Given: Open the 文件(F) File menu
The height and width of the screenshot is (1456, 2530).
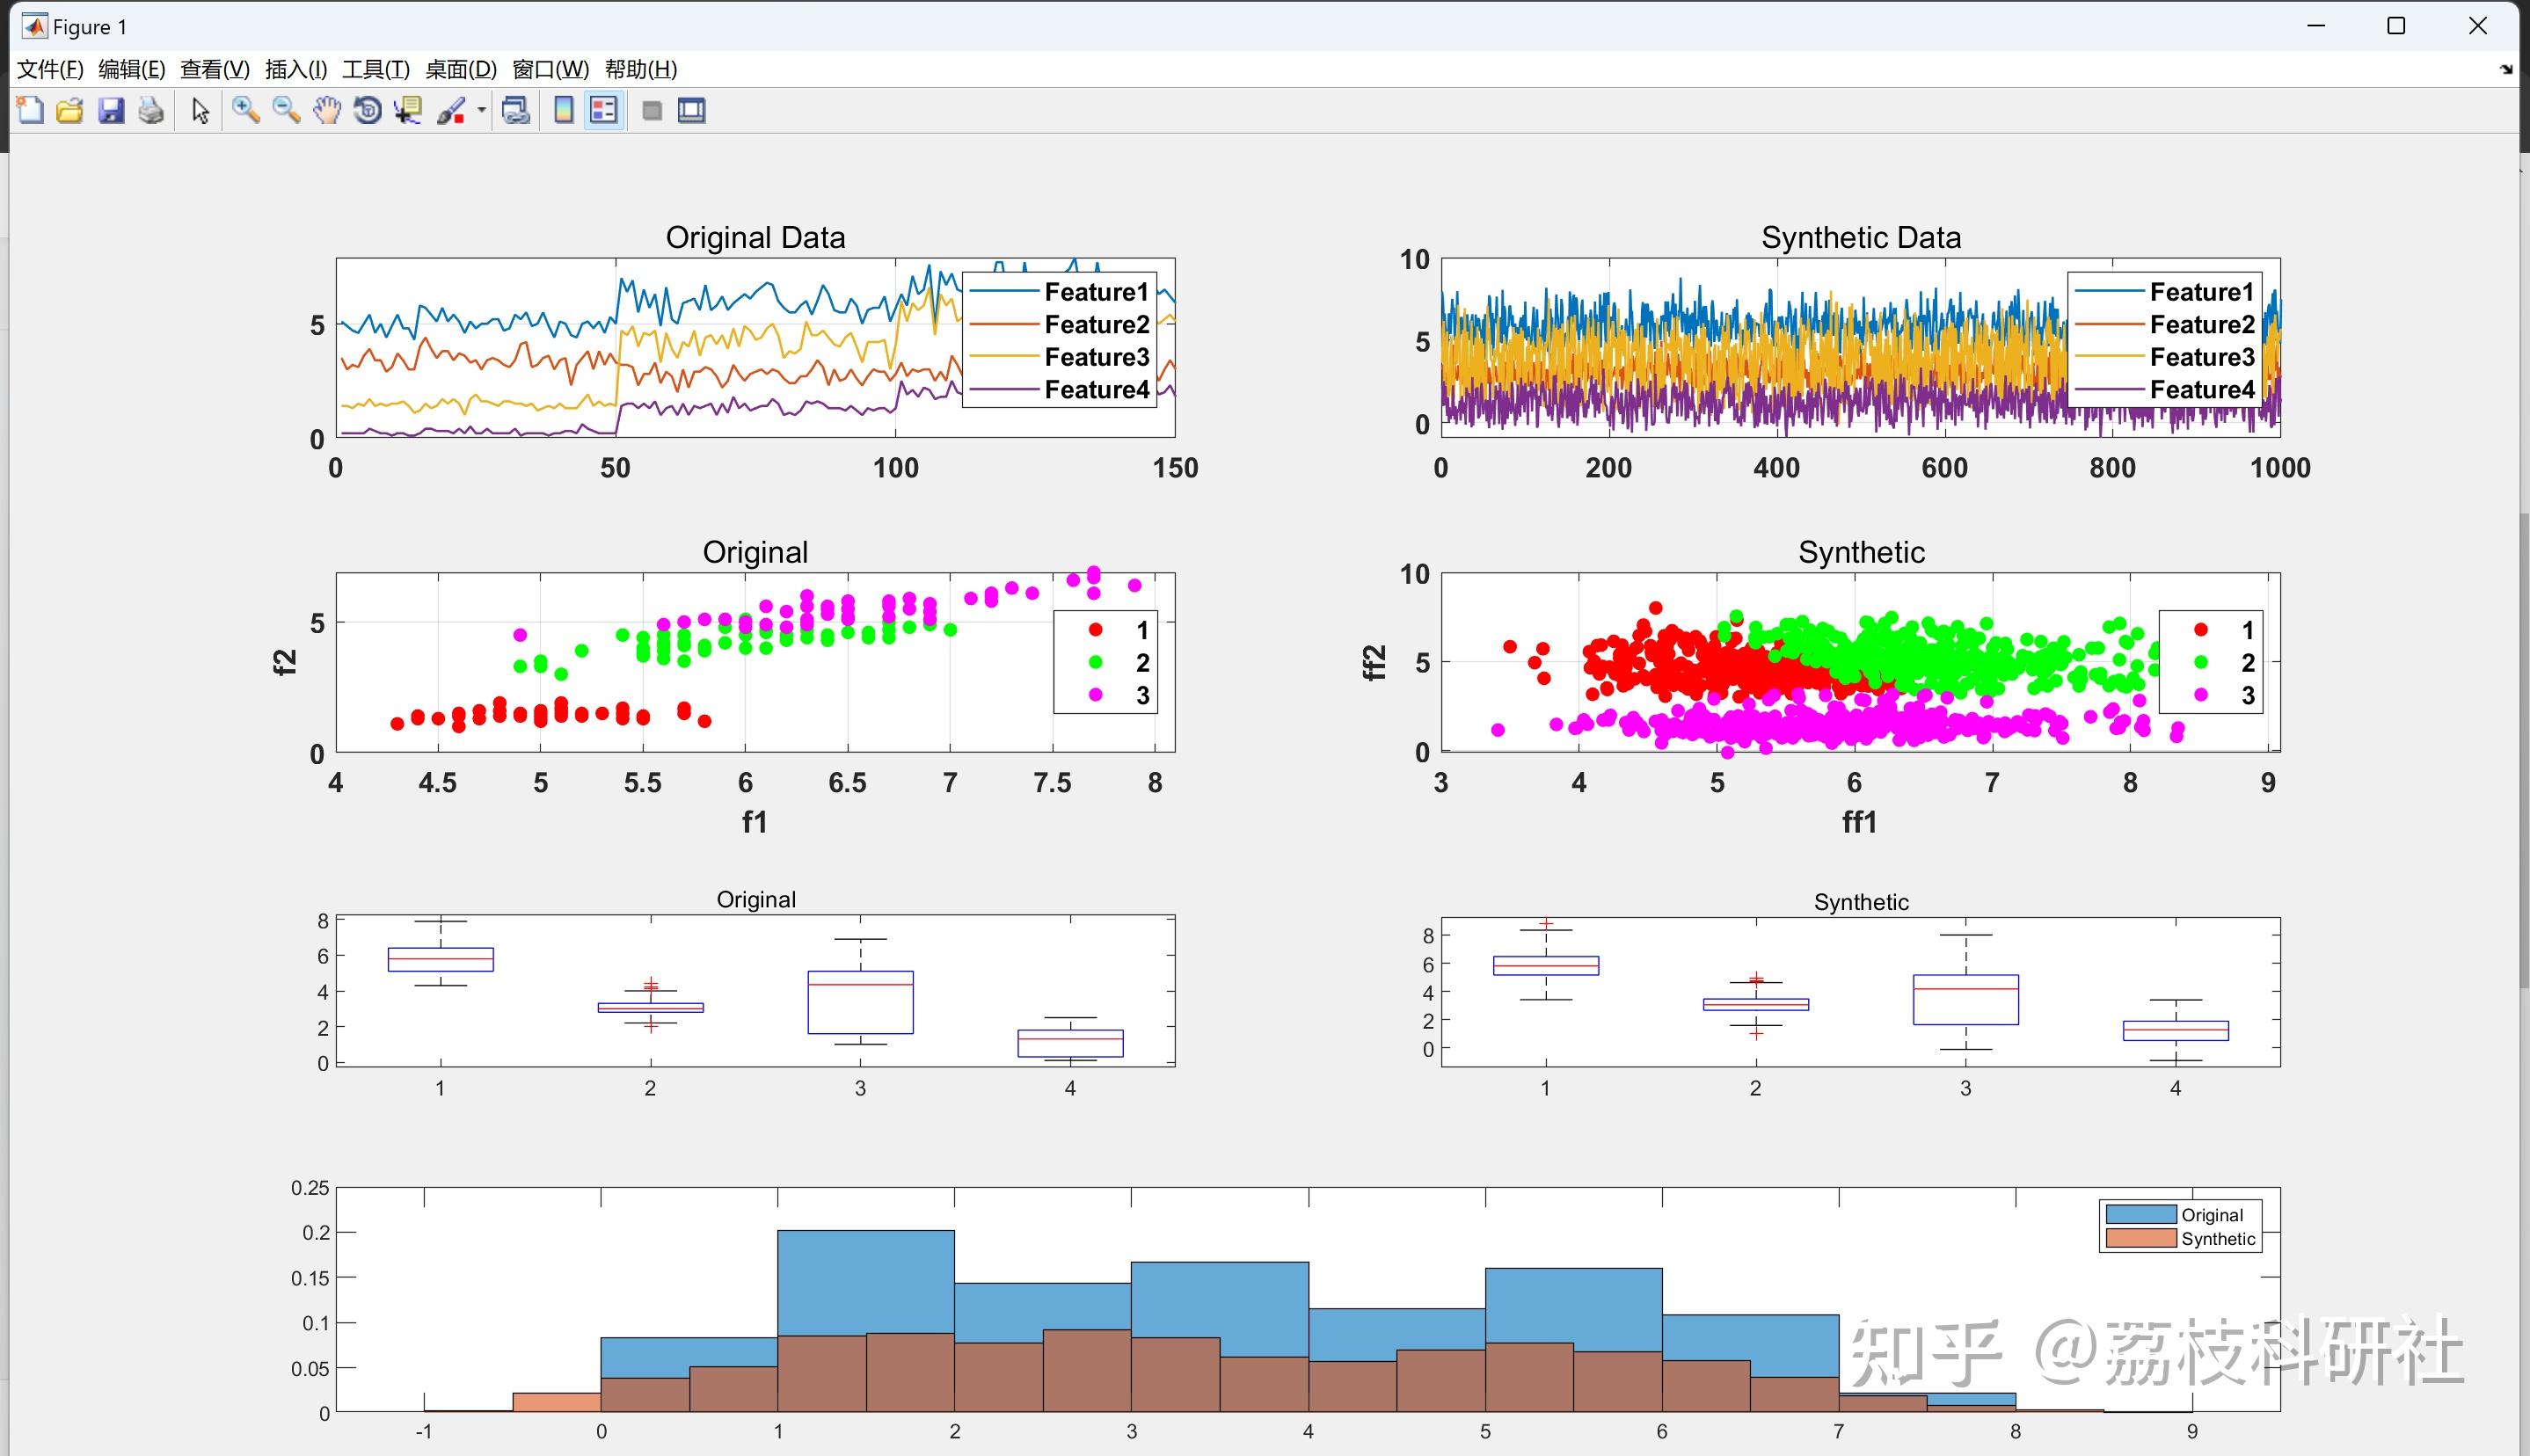Looking at the screenshot, I should (50, 69).
